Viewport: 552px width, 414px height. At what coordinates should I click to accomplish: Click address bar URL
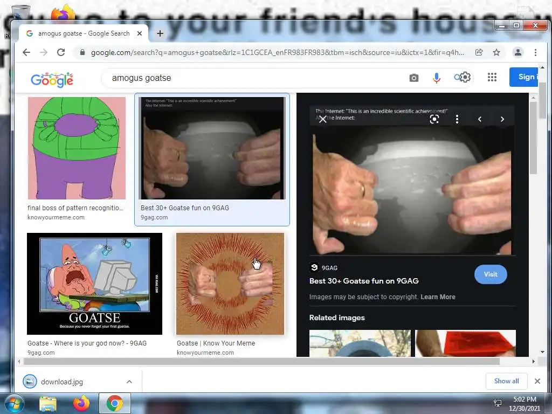coord(278,52)
